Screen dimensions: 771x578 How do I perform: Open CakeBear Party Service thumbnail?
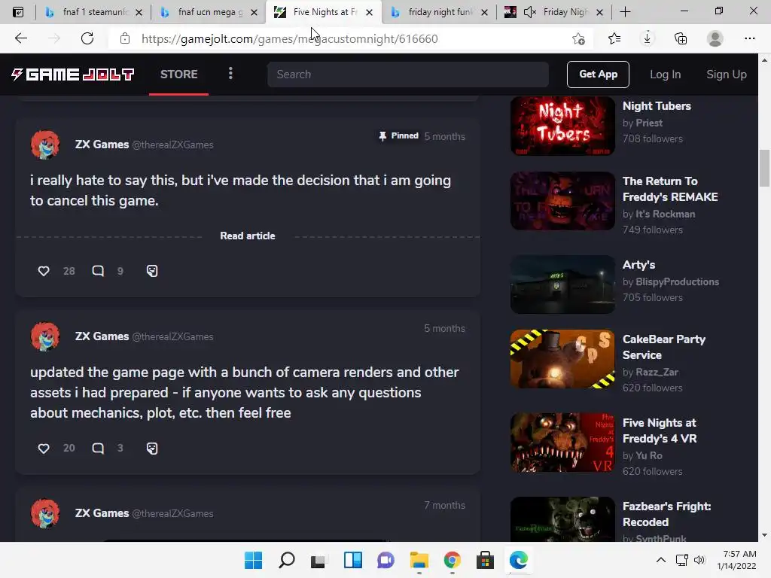(x=562, y=359)
